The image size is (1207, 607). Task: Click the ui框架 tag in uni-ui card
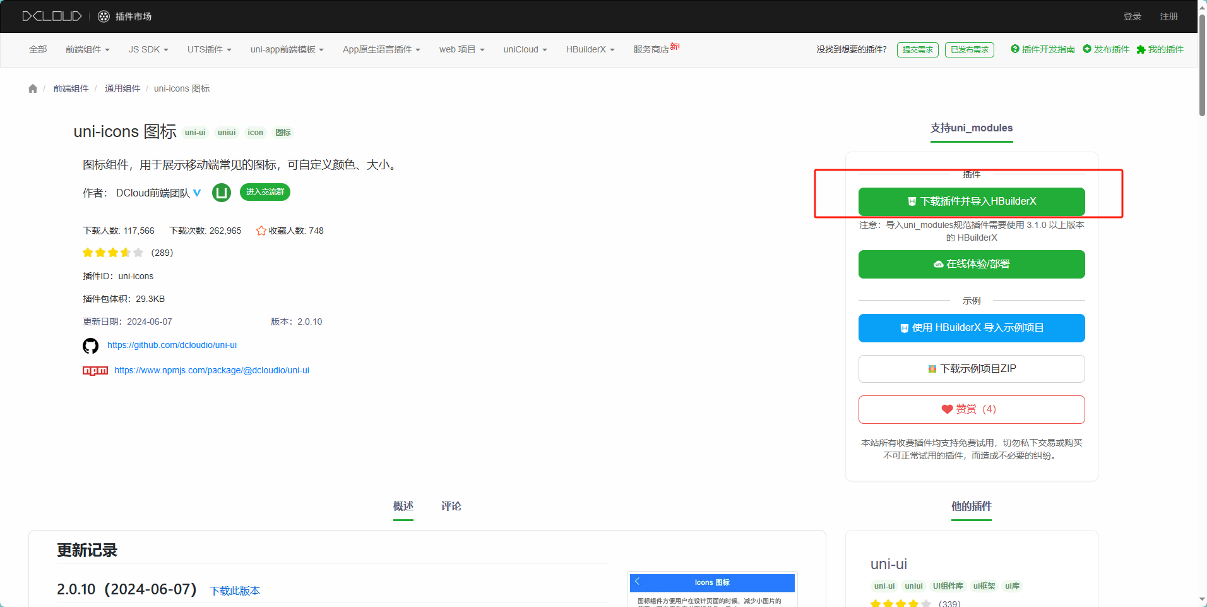[984, 586]
